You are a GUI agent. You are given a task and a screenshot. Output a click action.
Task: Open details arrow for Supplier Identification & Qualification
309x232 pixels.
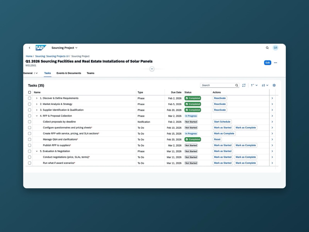[272, 110]
